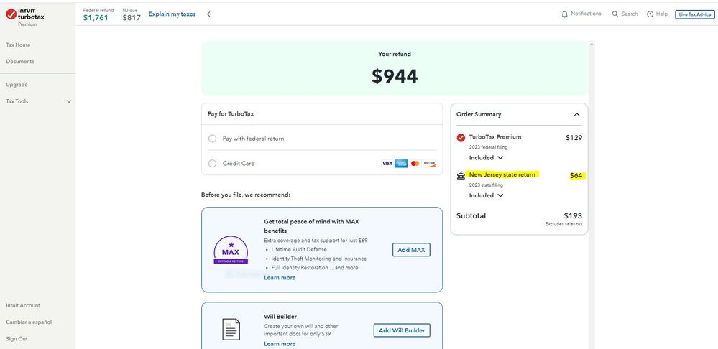Image resolution: width=718 pixels, height=349 pixels.
Task: Open Intuit Account in the sidebar
Action: (23, 305)
